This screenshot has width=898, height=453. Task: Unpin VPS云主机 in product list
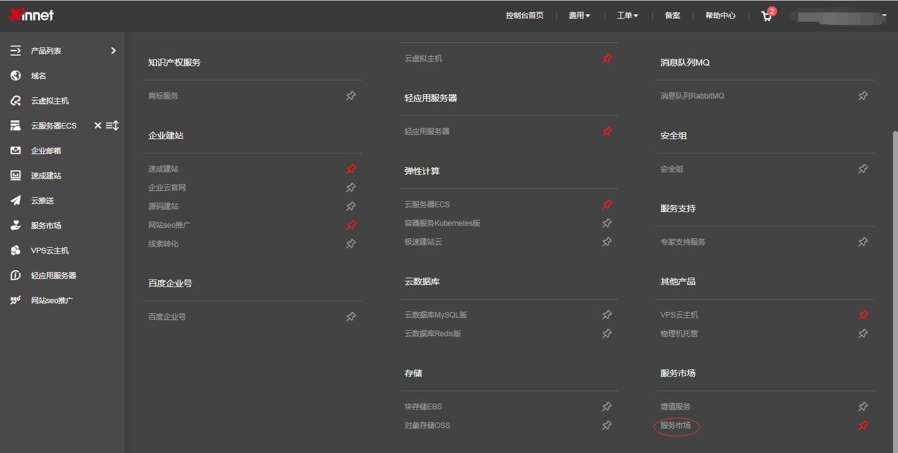(x=863, y=315)
